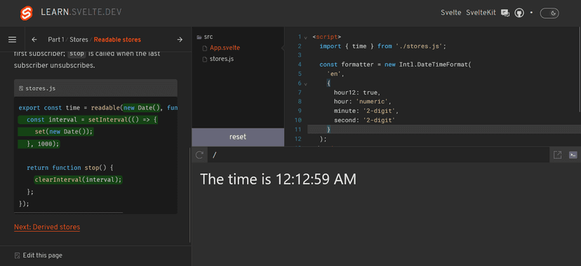Image resolution: width=581 pixels, height=266 pixels.
Task: Toggle dark/light theme switch
Action: [549, 13]
